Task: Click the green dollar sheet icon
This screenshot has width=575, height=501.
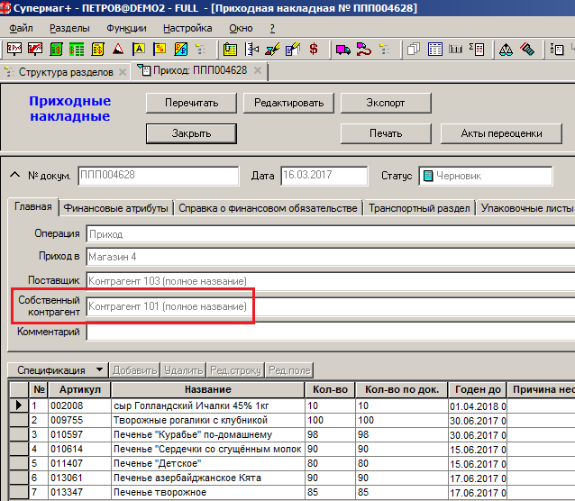Action: point(56,49)
